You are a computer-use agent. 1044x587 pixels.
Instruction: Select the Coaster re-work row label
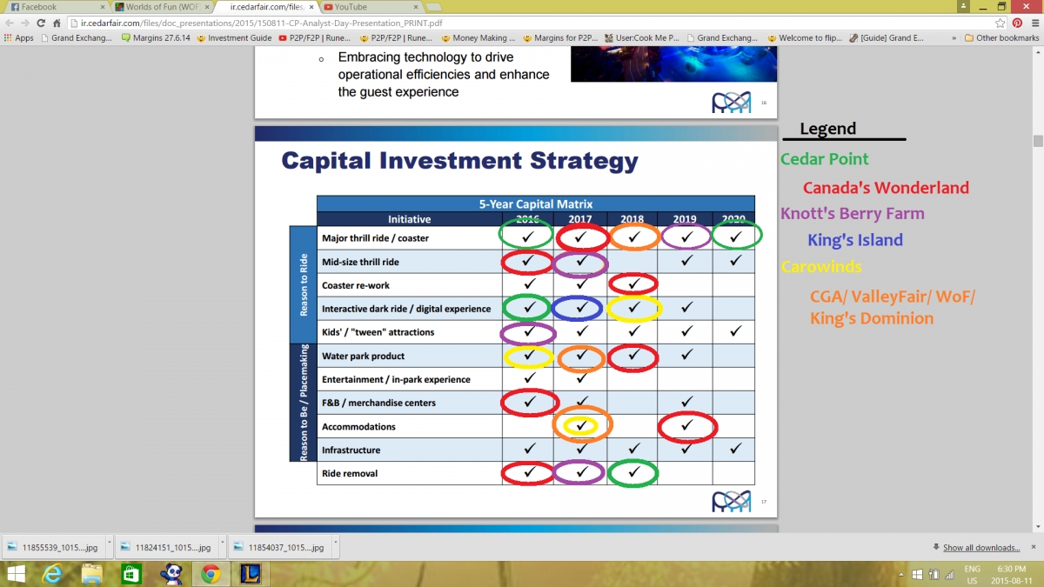coord(356,285)
